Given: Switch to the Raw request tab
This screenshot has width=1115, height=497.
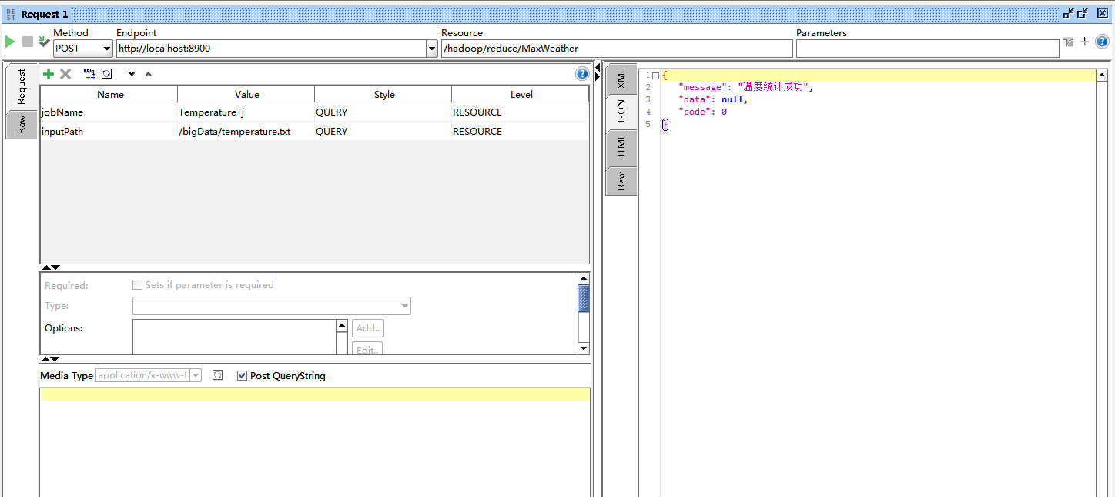Looking at the screenshot, I should [21, 125].
